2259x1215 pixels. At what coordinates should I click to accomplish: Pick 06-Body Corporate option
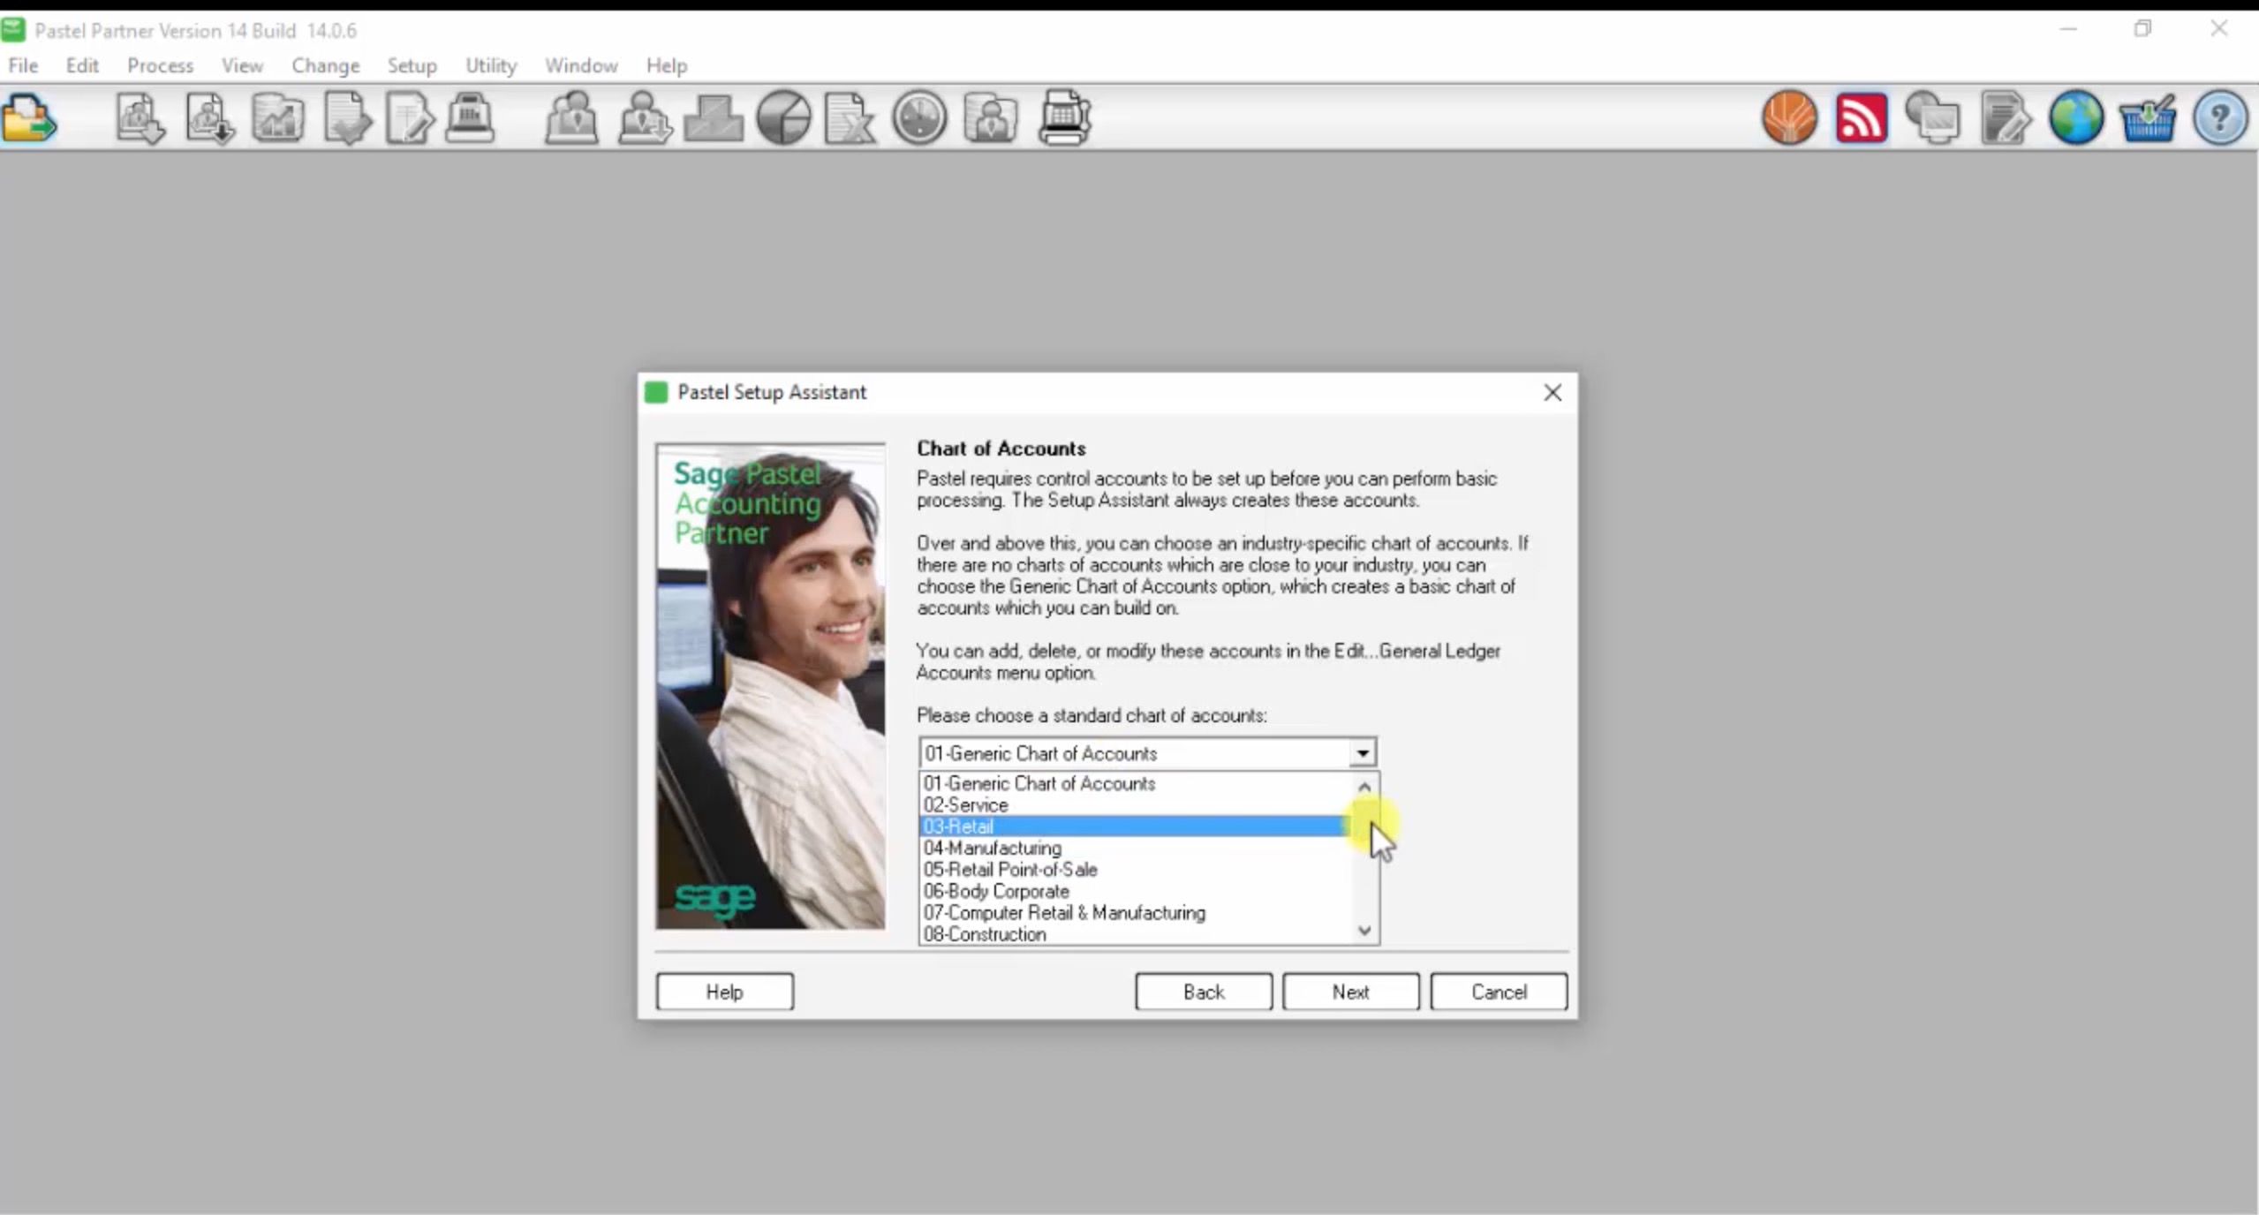(996, 891)
